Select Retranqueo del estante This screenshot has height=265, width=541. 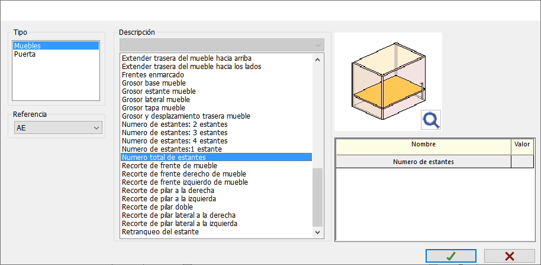pyautogui.click(x=216, y=232)
